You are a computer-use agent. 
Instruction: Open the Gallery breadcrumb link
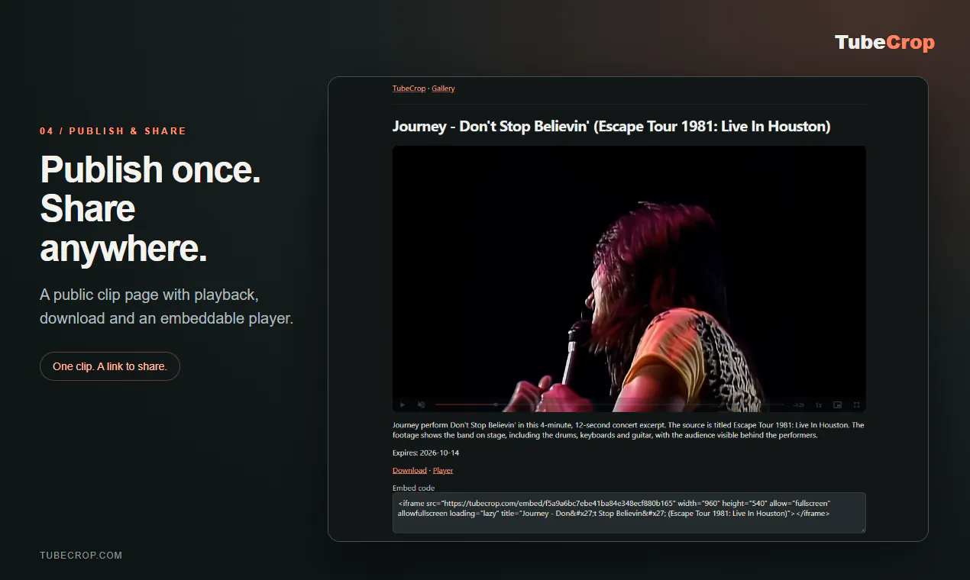coord(443,89)
